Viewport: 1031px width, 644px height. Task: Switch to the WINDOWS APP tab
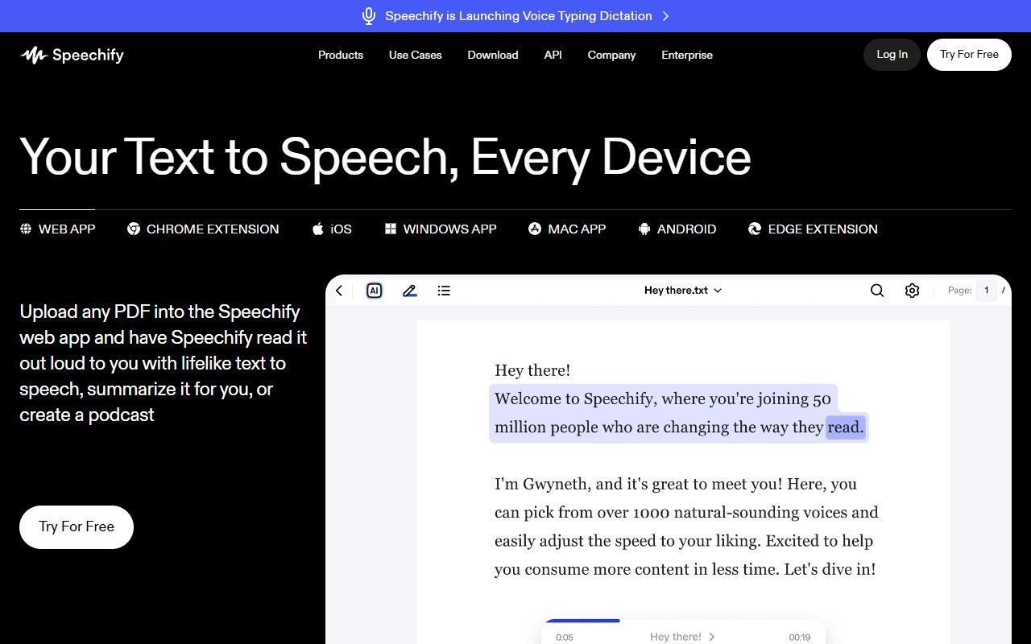tap(441, 229)
